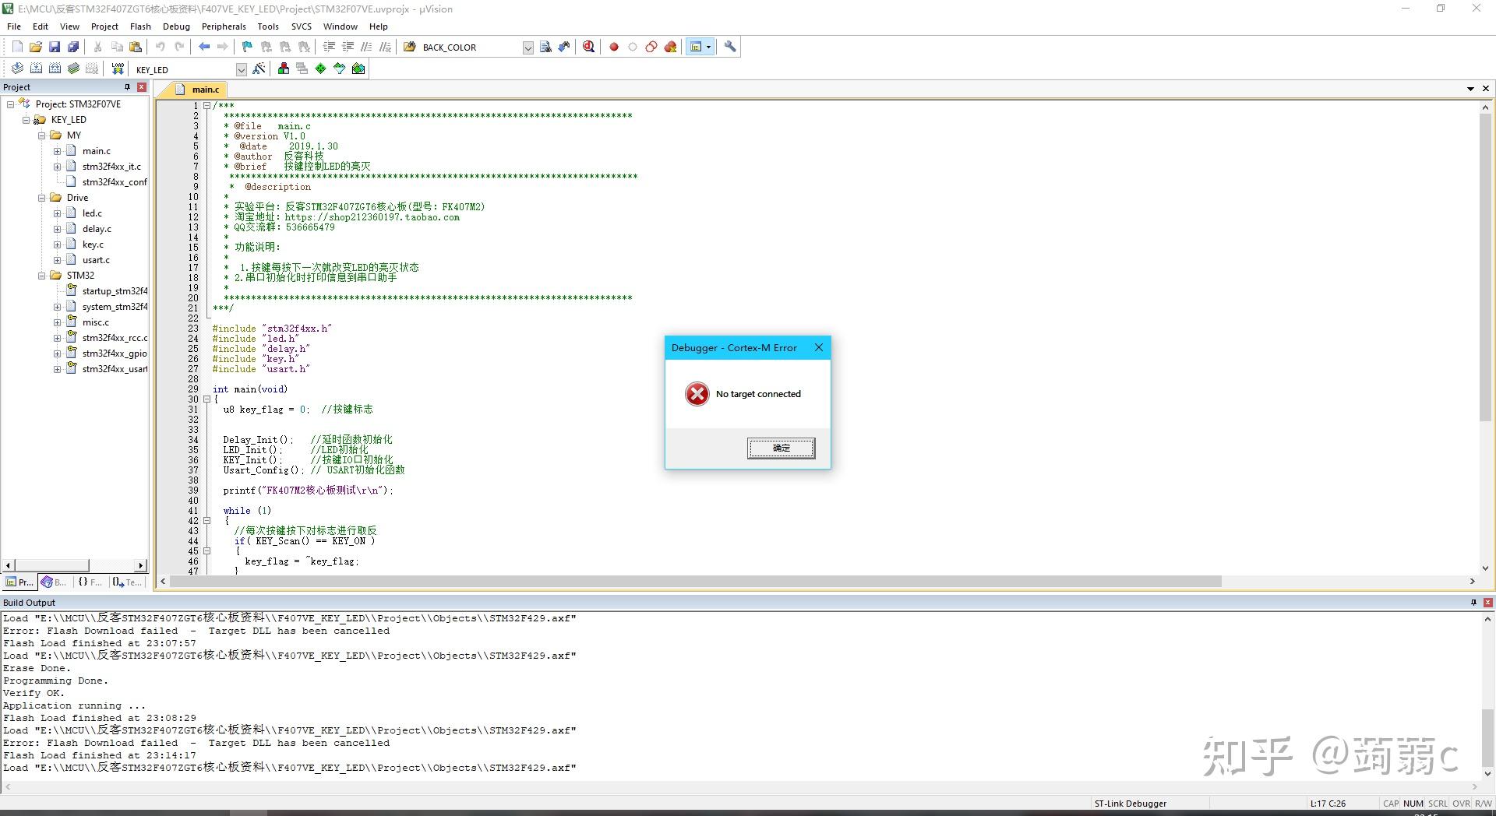Click the Open file folder icon

coord(36,47)
